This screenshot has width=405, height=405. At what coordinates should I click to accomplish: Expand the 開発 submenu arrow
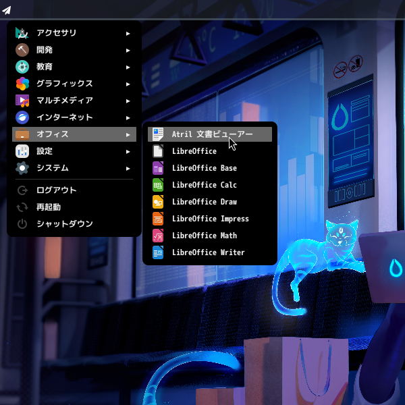click(128, 51)
